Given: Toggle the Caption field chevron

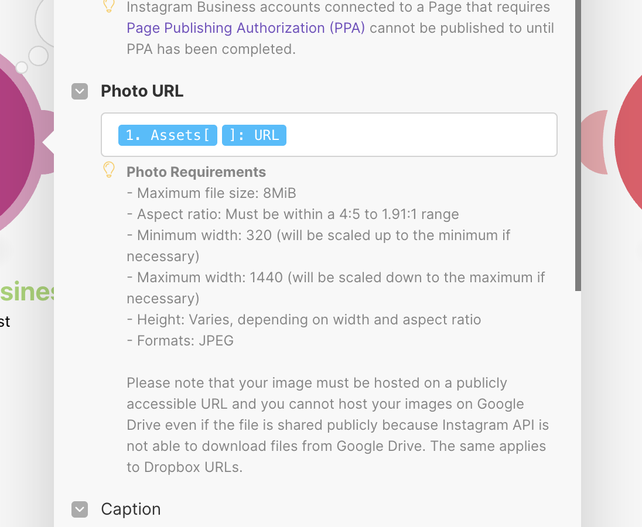Looking at the screenshot, I should click(x=80, y=509).
